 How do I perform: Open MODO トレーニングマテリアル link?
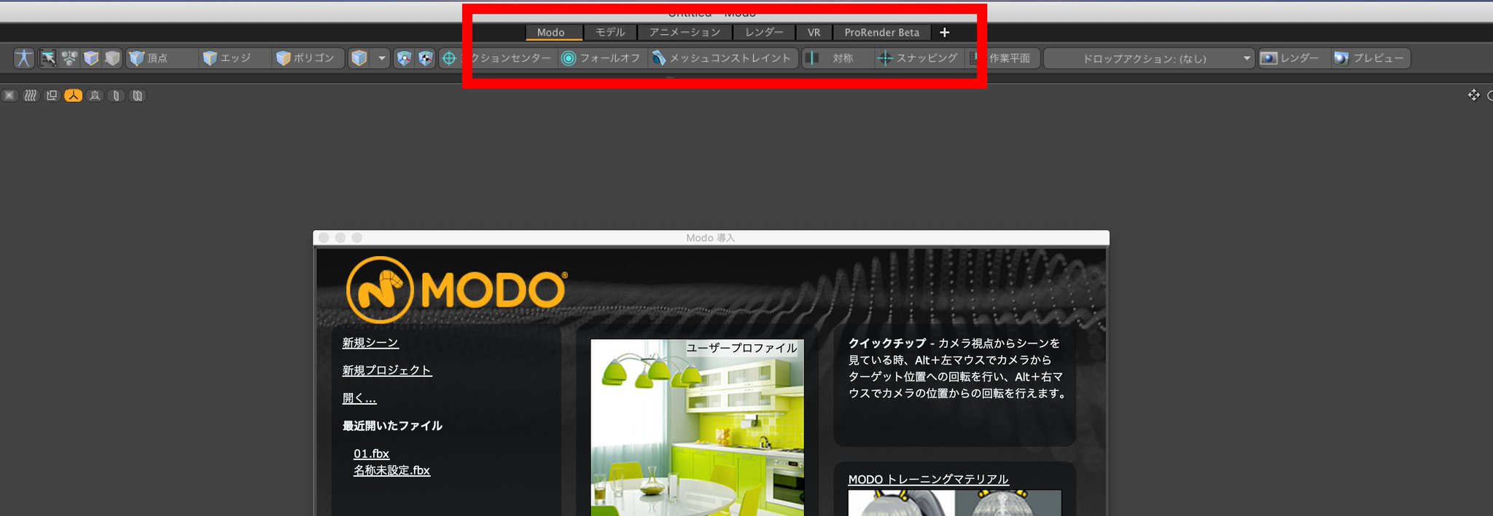(x=929, y=479)
